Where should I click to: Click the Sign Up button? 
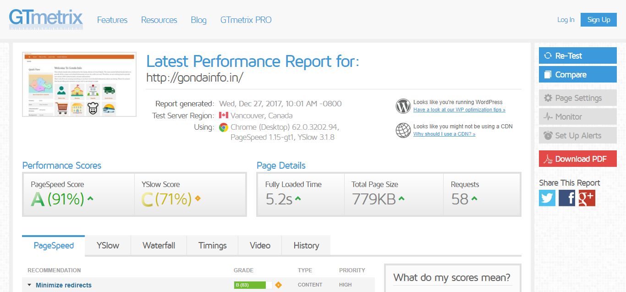coord(599,20)
